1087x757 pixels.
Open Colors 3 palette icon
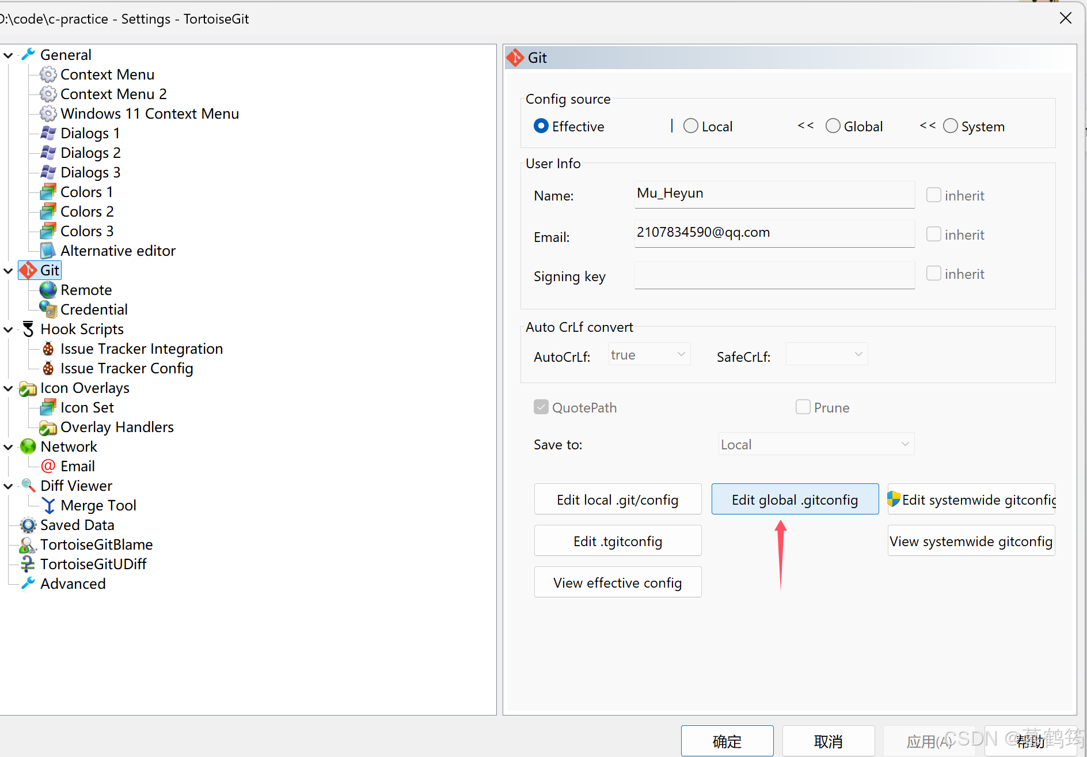[48, 231]
